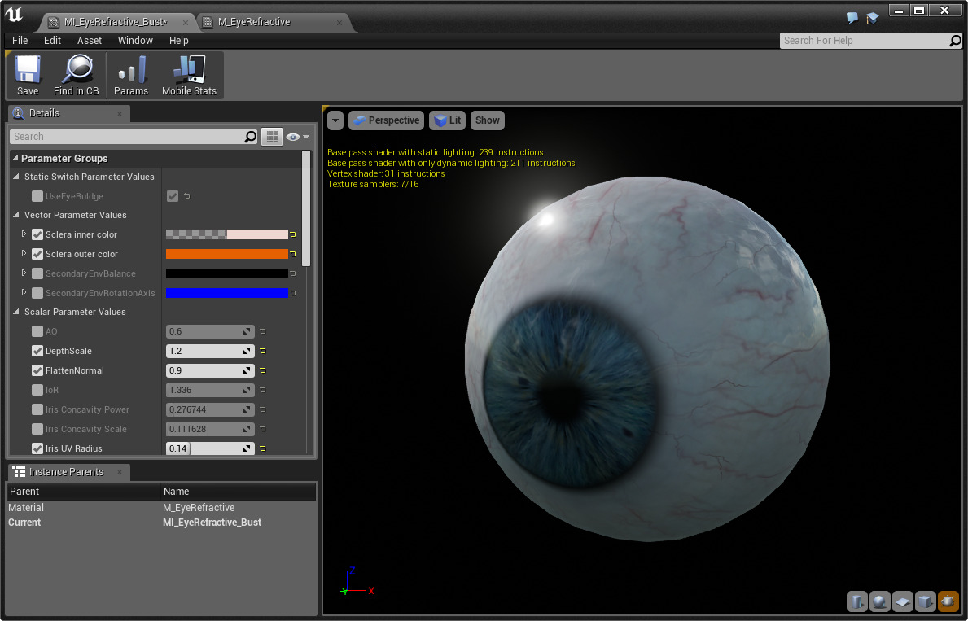Expand the Sclera inner color parameter

click(x=23, y=234)
